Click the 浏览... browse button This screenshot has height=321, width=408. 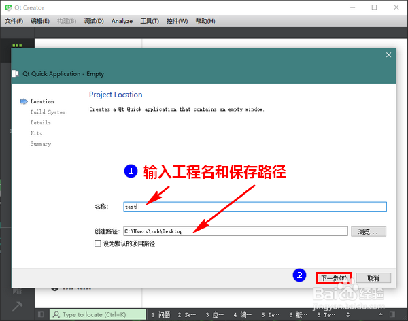(x=369, y=231)
